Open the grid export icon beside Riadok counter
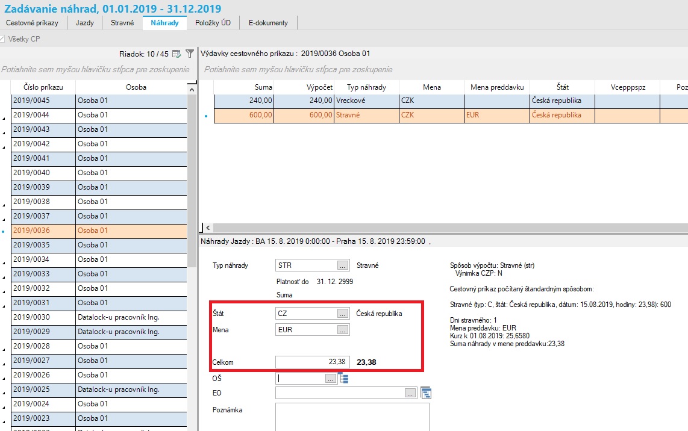Viewport: 688px width, 431px height. [x=177, y=54]
